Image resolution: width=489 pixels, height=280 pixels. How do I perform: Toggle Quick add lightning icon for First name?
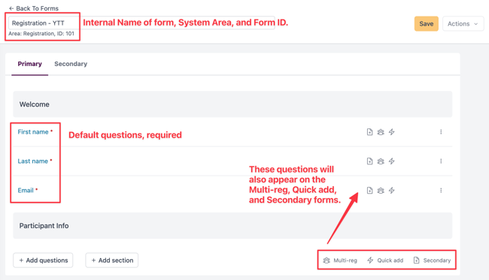(392, 132)
